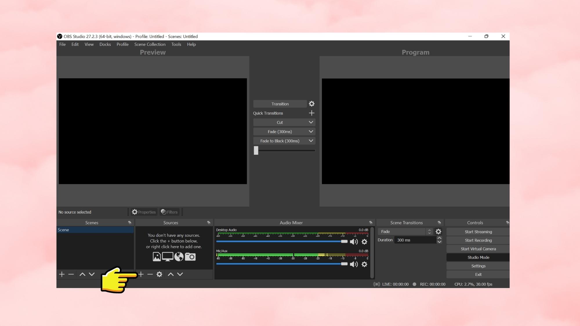
Task: Expand Fade to Black (300ms) dropdown
Action: point(311,141)
